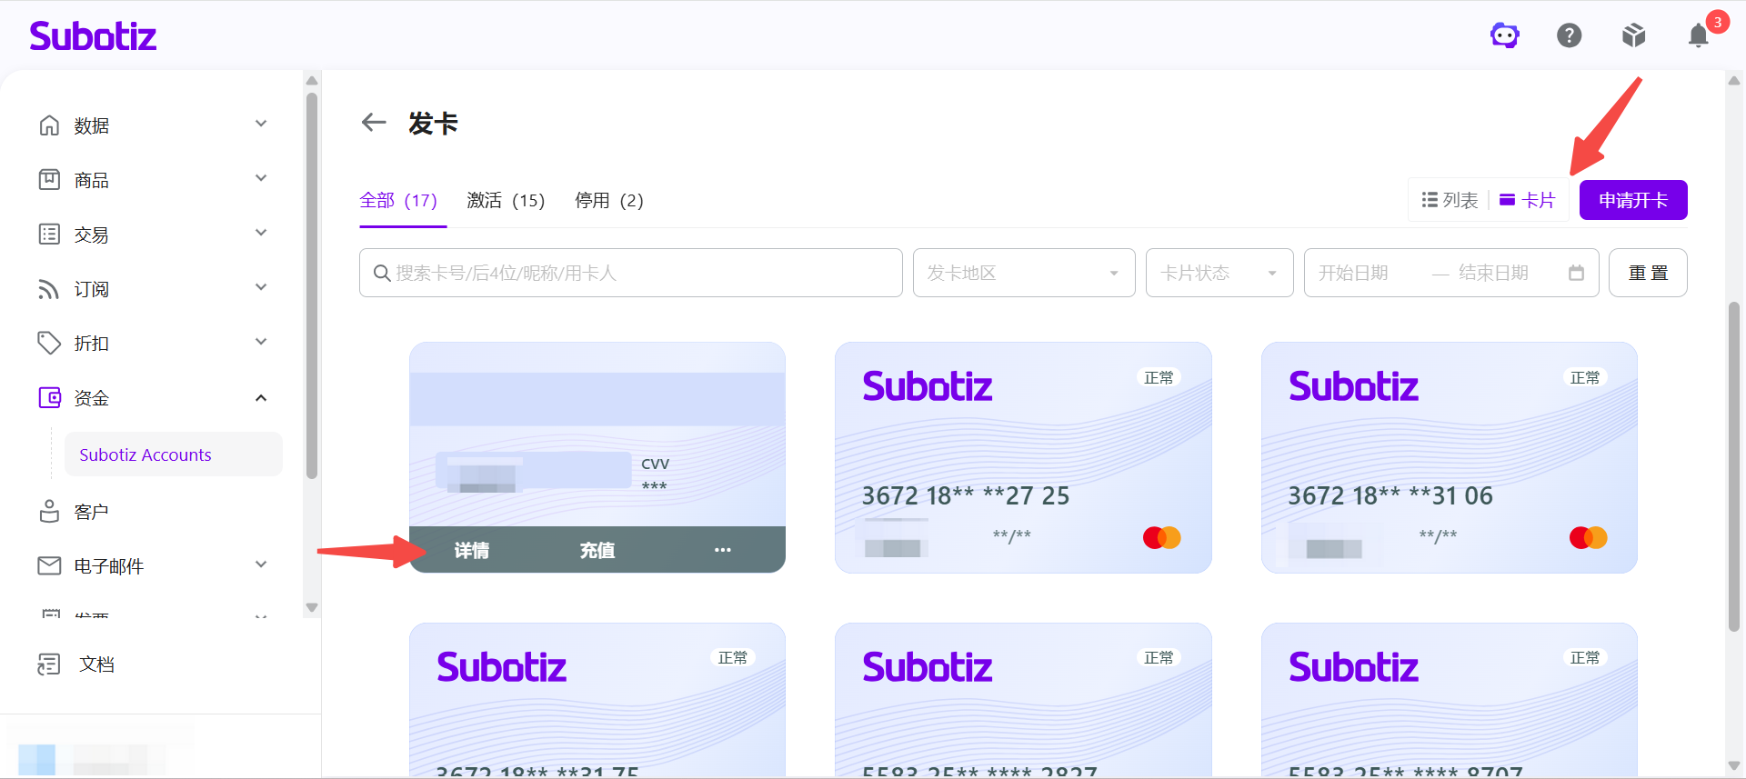Open the 发卡地区 dropdown
The width and height of the screenshot is (1746, 779).
(1024, 273)
